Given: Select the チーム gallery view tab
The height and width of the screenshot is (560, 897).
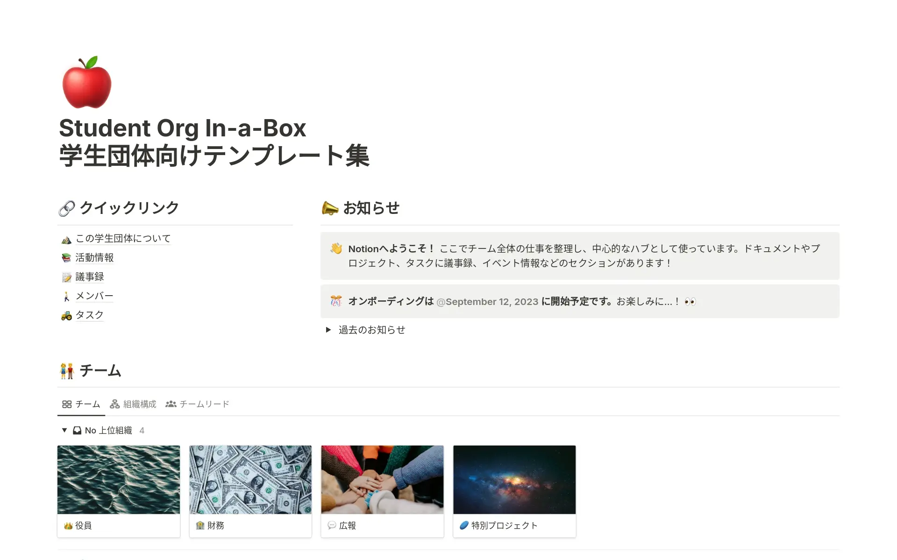Looking at the screenshot, I should (x=81, y=404).
